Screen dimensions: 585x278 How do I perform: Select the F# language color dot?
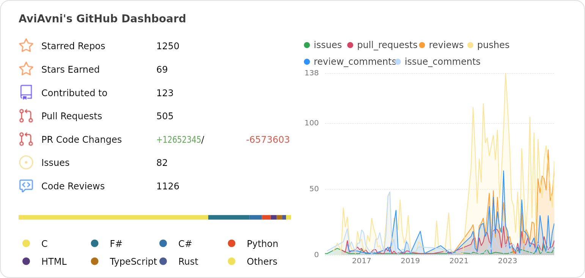(95, 243)
